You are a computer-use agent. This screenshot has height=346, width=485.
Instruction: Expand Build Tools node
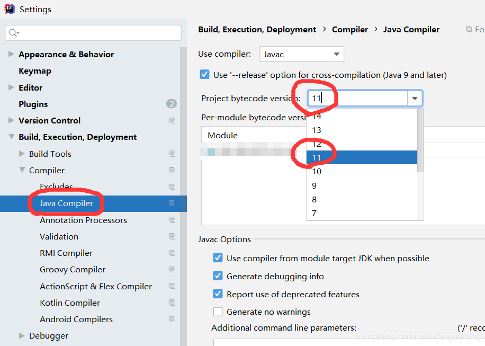pyautogui.click(x=22, y=154)
